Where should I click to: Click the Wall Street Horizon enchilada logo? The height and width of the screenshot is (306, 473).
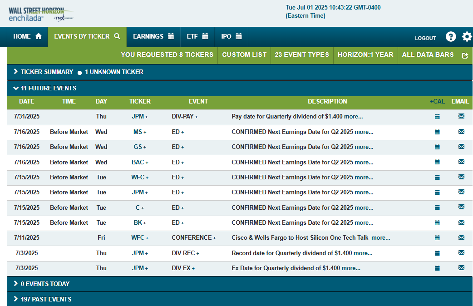pos(41,14)
